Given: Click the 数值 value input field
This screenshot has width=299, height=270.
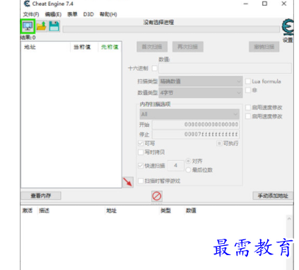Looking at the screenshot, I should tap(225, 68).
